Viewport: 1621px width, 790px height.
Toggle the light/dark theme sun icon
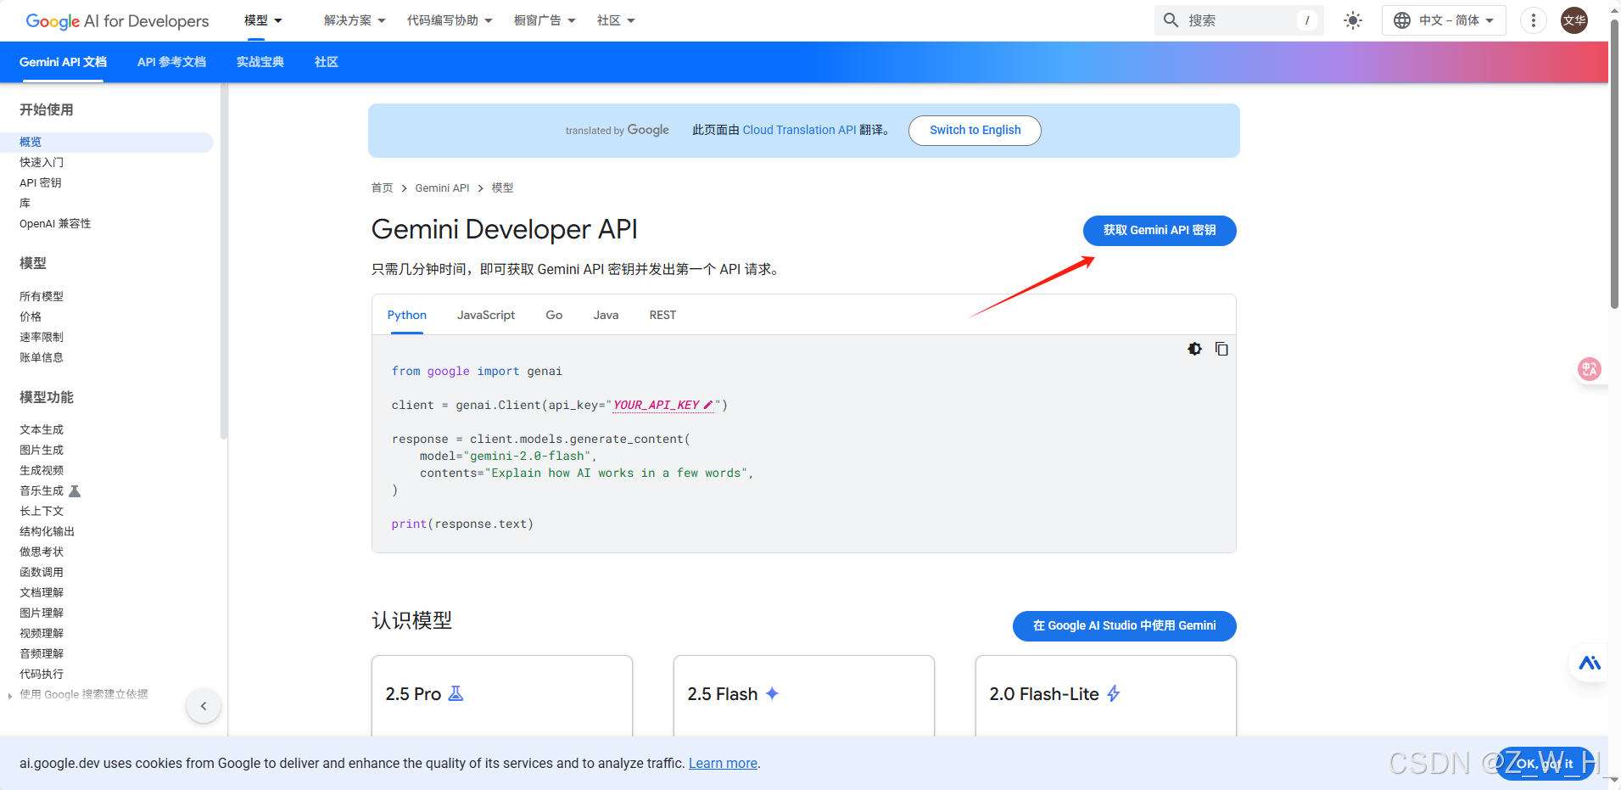[1353, 20]
